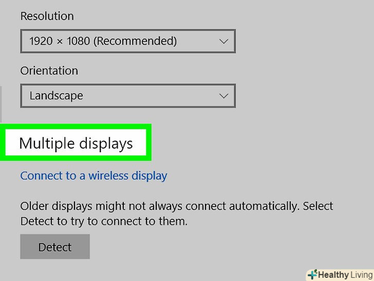Click the Resolution label

(47, 16)
